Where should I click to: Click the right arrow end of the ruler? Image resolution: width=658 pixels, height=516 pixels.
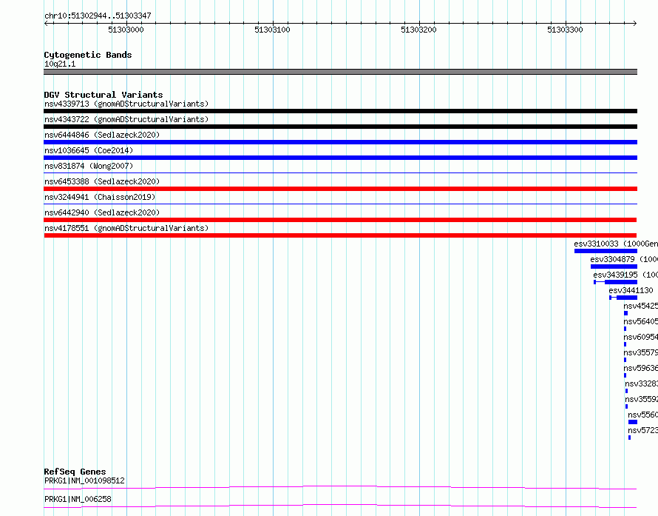tap(634, 23)
